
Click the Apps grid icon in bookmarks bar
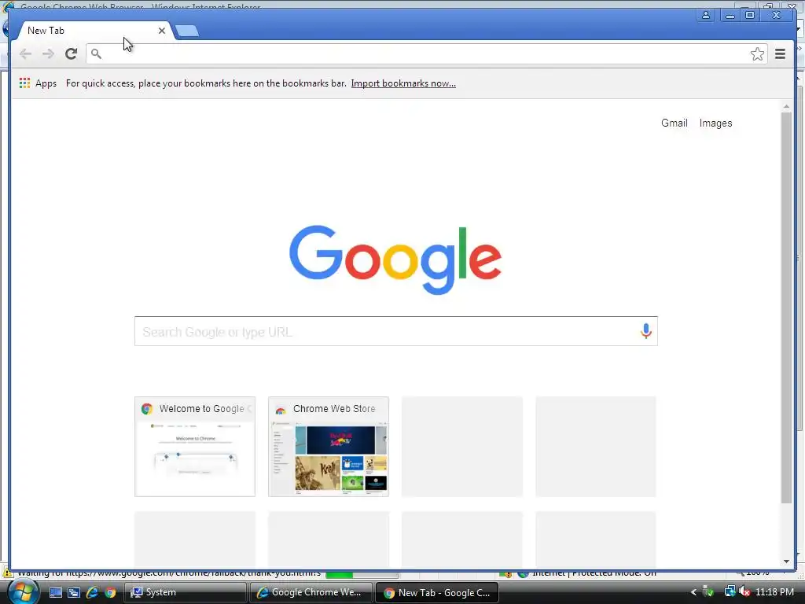24,83
